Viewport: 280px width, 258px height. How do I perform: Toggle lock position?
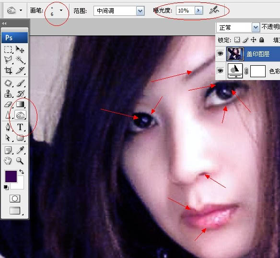click(254, 40)
